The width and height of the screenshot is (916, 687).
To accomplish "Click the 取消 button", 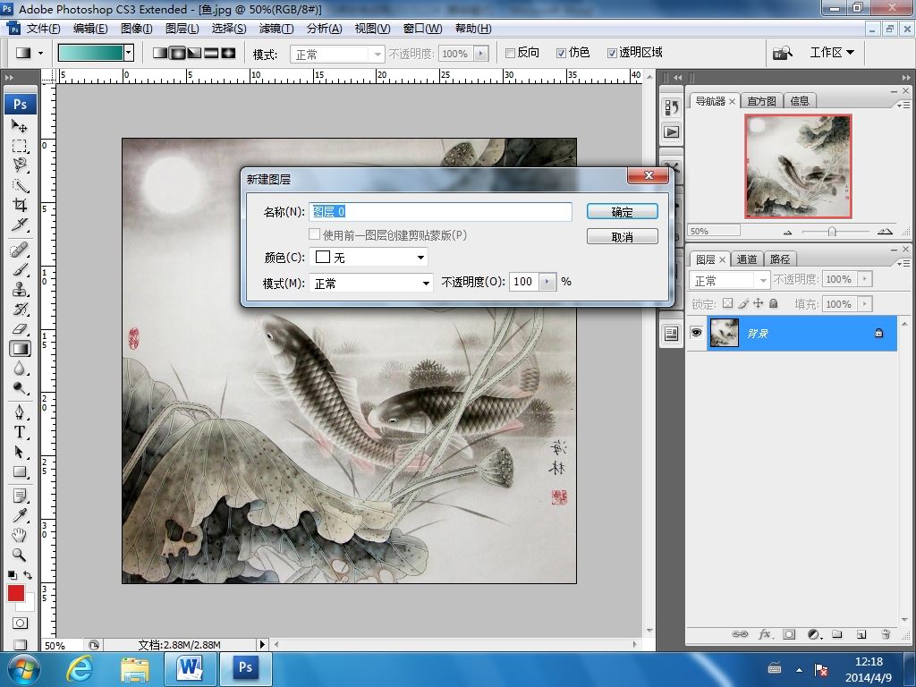I will (x=623, y=236).
